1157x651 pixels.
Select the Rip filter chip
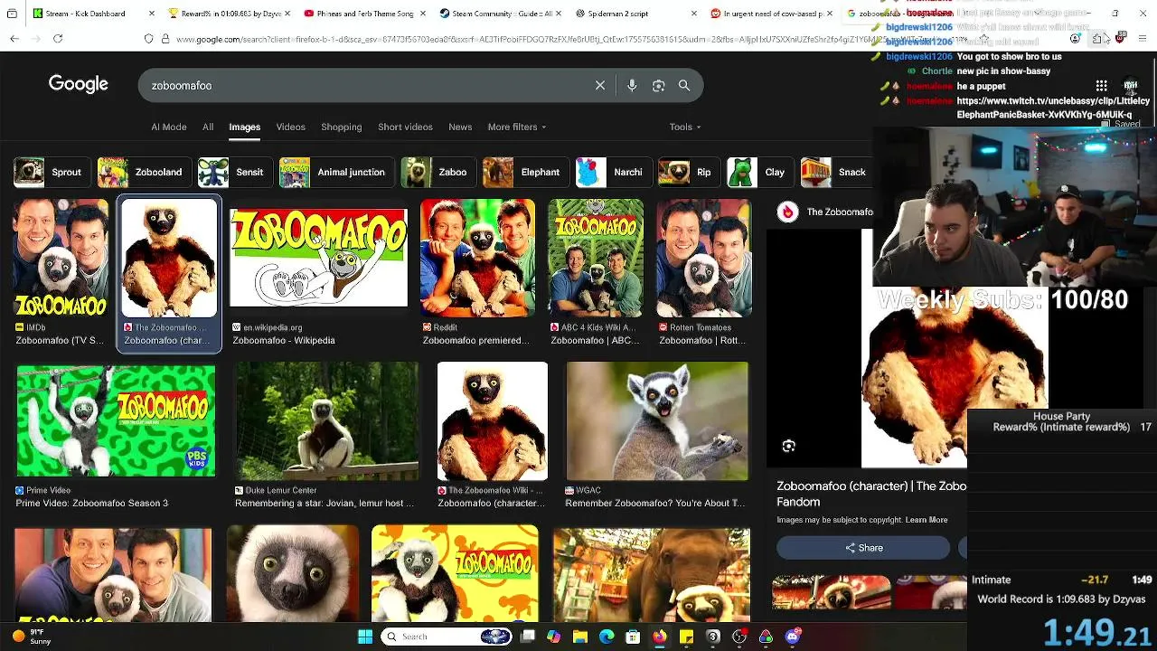coord(689,172)
